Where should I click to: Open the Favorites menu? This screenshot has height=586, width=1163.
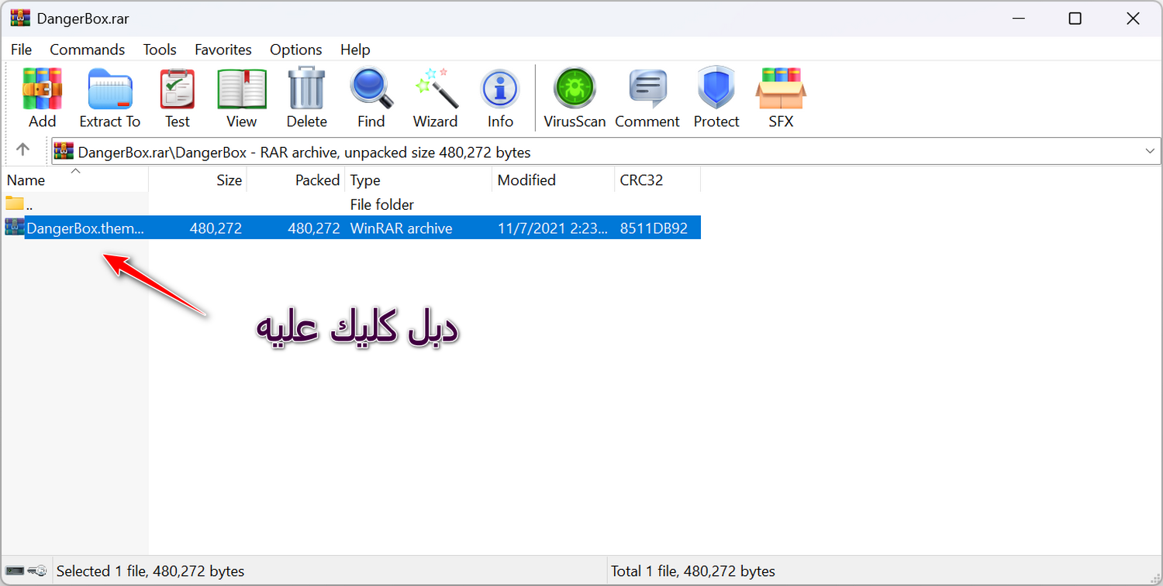point(223,50)
